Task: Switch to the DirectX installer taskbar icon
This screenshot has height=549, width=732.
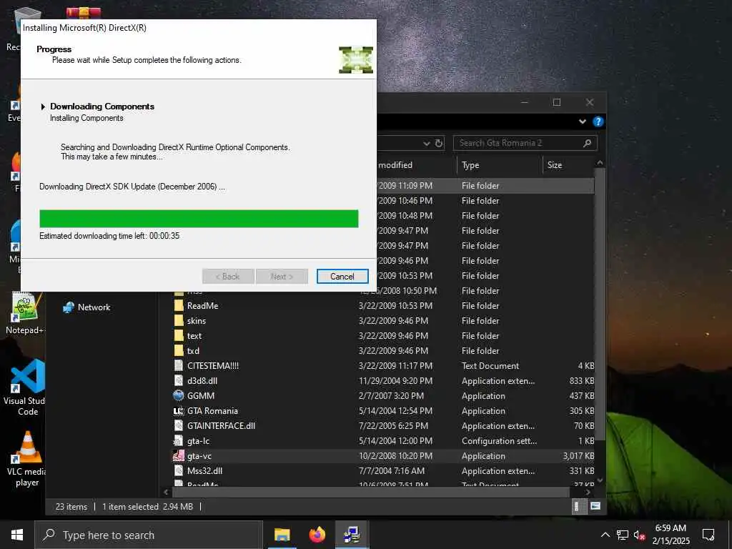Action: [352, 535]
